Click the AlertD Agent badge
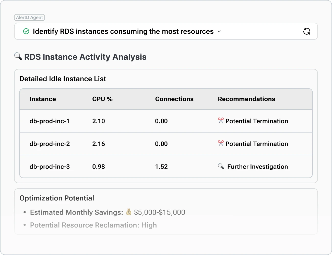This screenshot has height=255, width=332. tap(29, 17)
